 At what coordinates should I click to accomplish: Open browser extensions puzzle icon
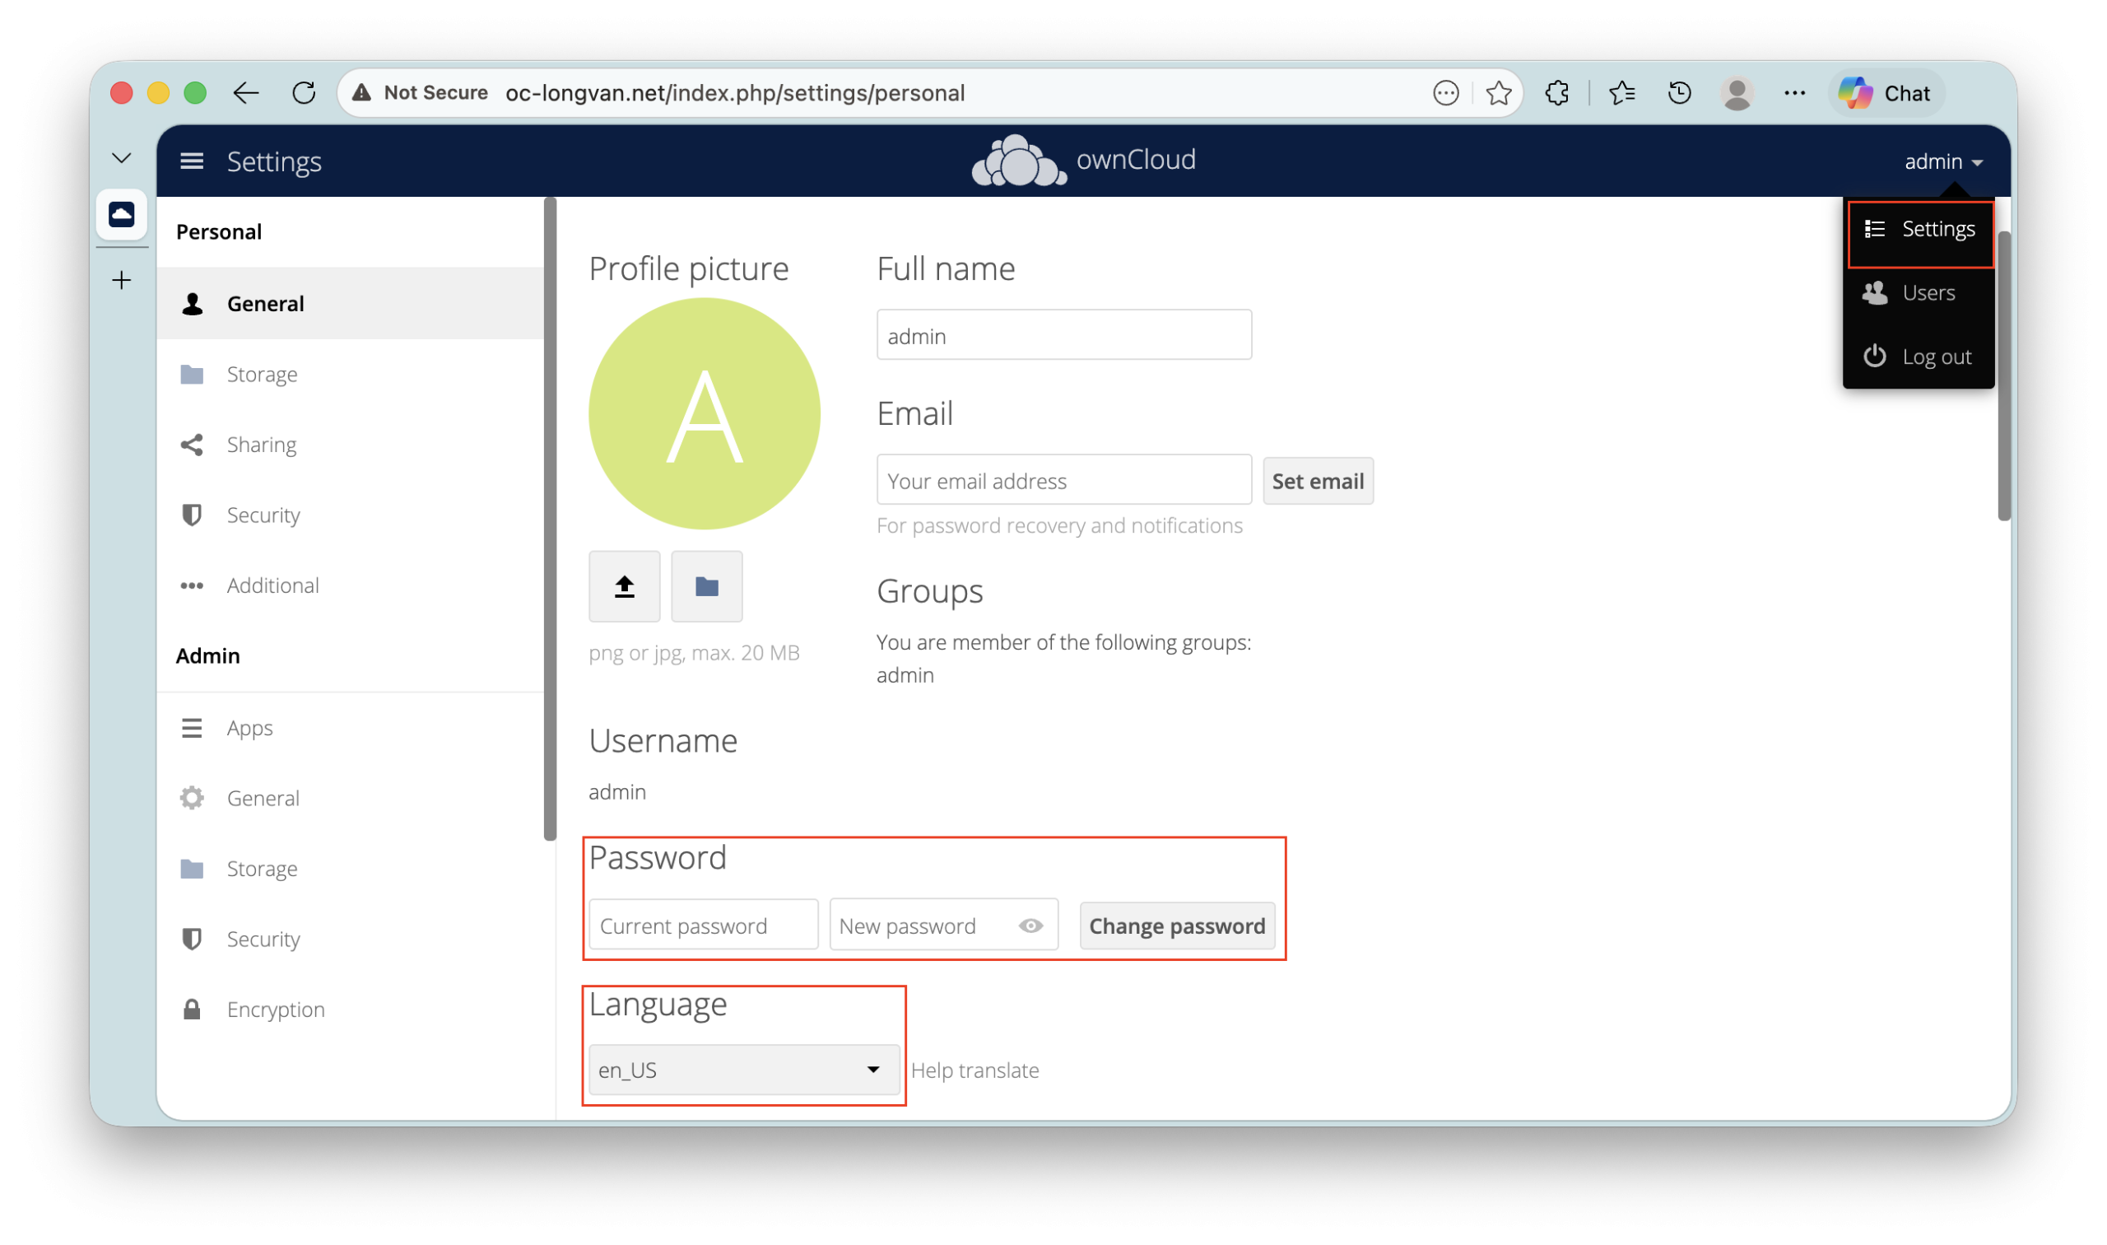(x=1556, y=93)
